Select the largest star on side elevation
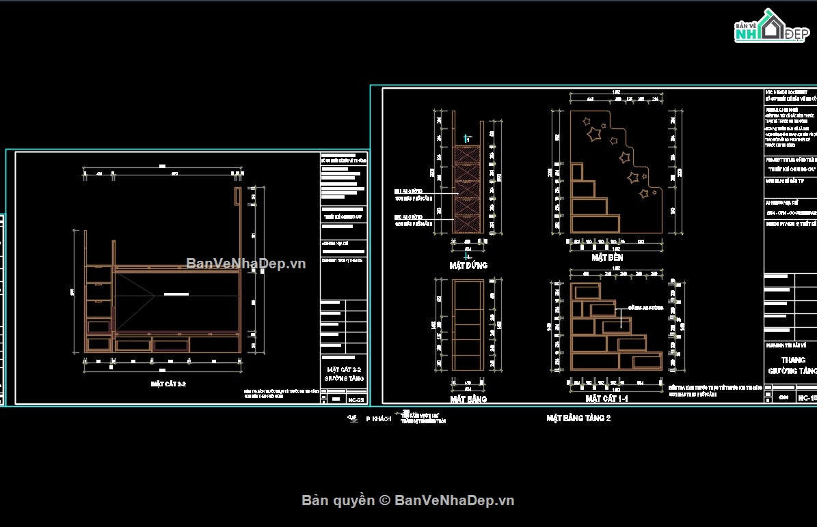 tap(594, 134)
